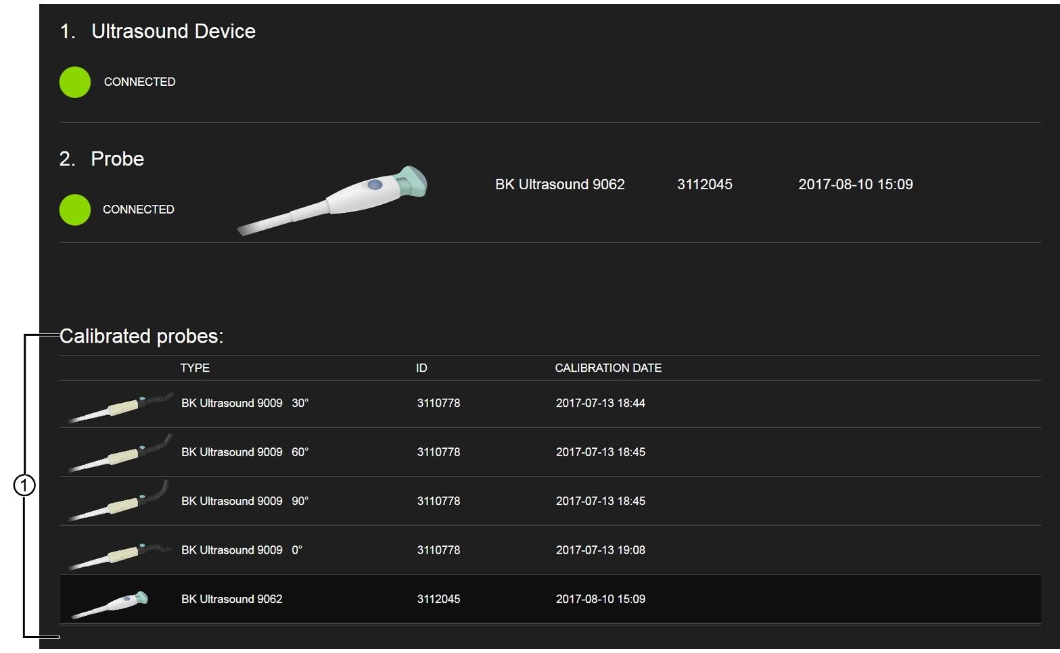Select the BK Ultrasound 9009 30° probe thumbnail
The height and width of the screenshot is (653, 1060).
[x=120, y=406]
